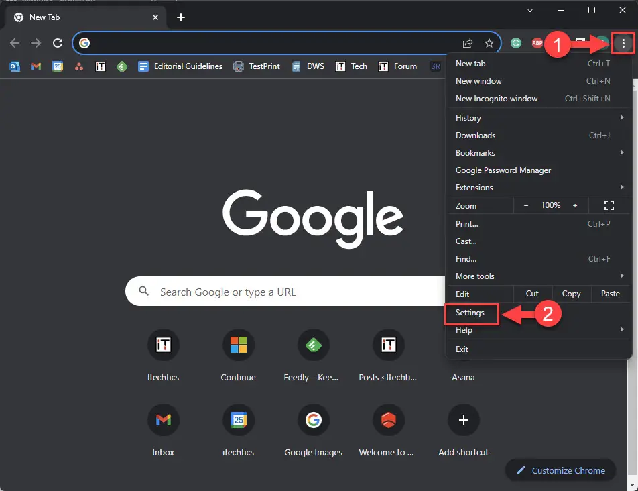Viewport: 638px width, 491px height.
Task: Increase zoom with the plus button
Action: click(575, 206)
